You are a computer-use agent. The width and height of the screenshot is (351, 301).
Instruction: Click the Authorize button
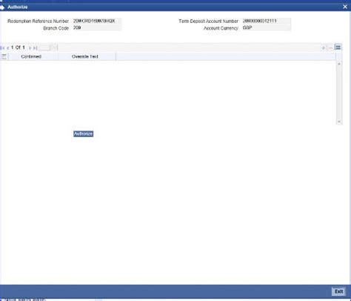(x=84, y=133)
